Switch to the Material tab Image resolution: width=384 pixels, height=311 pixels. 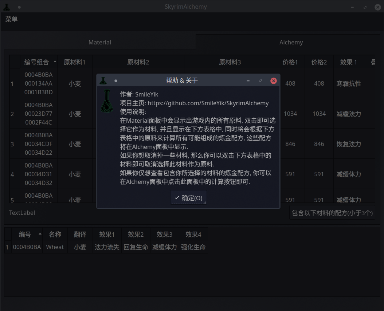tap(100, 42)
